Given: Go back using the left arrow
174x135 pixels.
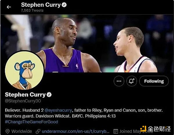Looking at the screenshot, I should (9, 7).
